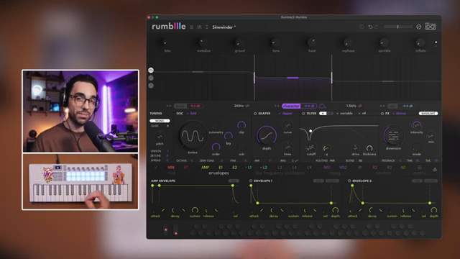460x259 pixels.
Task: Click the manufacturer logo icon at top right
Action: 431,27
